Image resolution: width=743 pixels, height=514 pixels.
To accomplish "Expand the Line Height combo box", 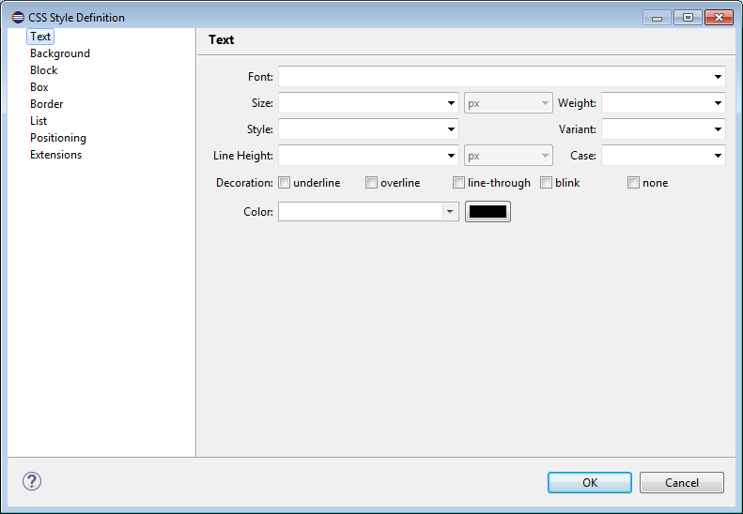I will [451, 156].
